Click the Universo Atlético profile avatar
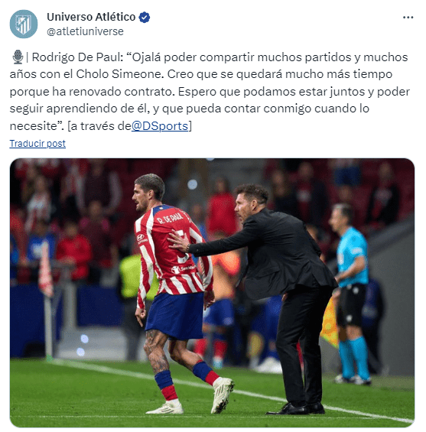 point(24,24)
